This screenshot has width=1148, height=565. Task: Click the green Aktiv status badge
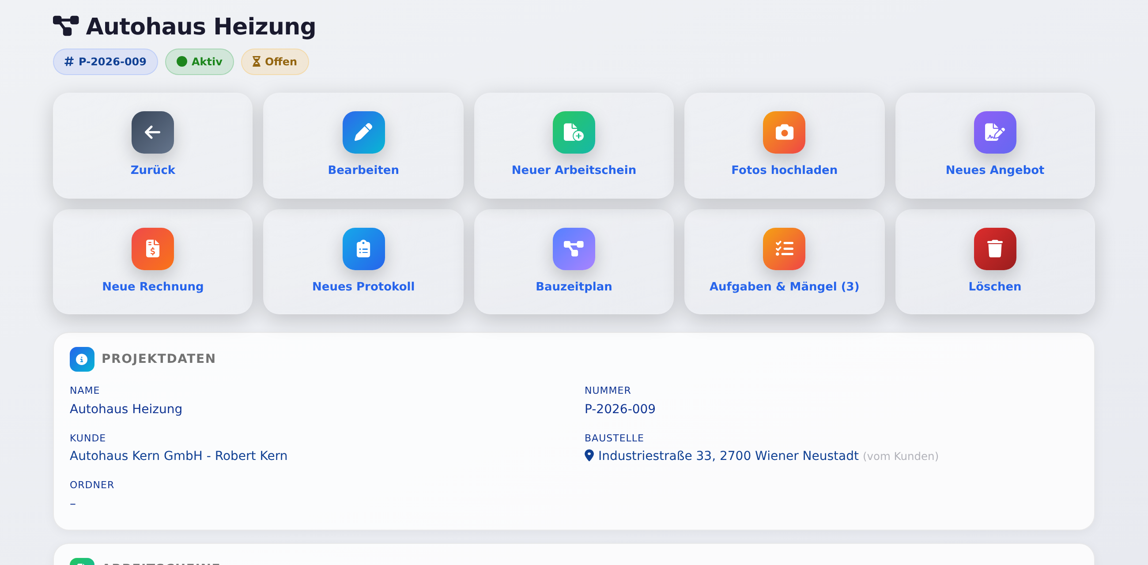[199, 61]
